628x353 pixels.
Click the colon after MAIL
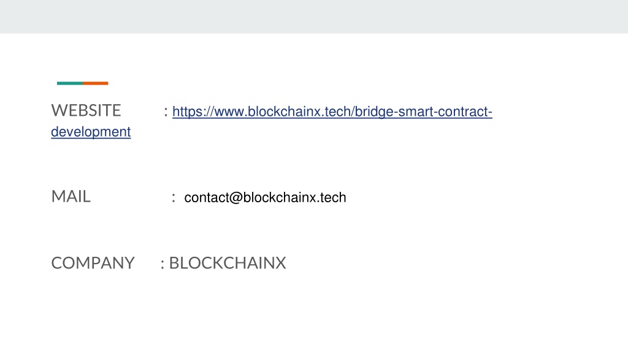(x=174, y=198)
